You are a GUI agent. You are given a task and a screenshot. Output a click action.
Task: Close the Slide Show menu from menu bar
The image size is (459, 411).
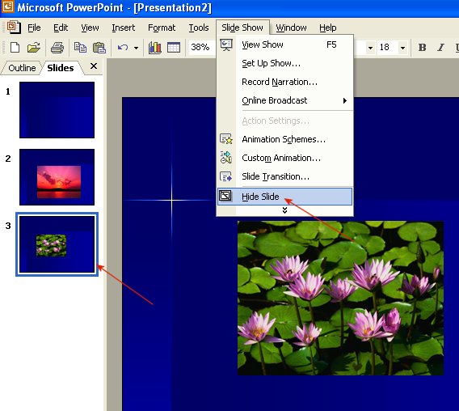click(x=242, y=28)
